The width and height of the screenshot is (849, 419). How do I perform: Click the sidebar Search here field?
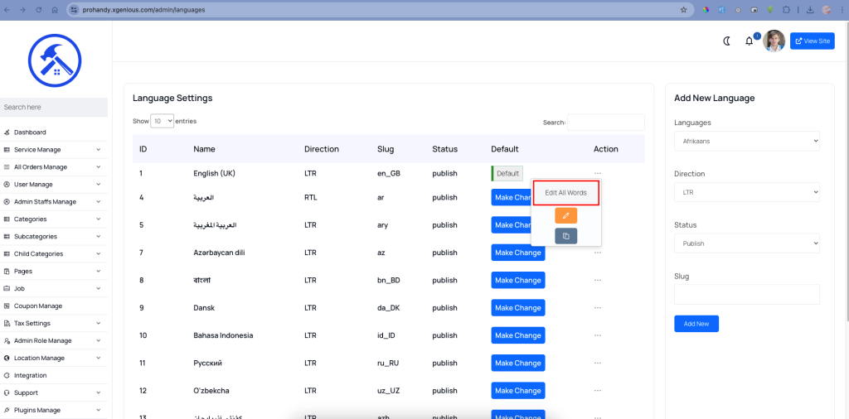pyautogui.click(x=54, y=107)
